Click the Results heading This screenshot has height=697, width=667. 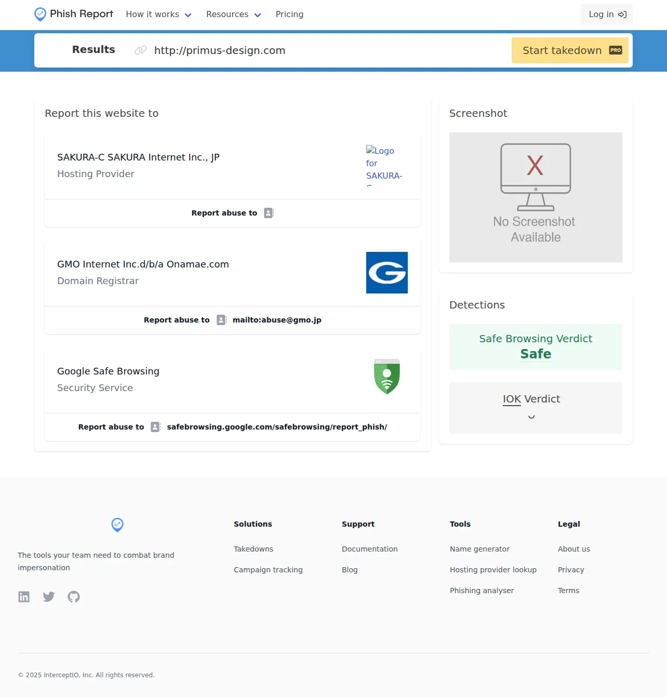coord(94,49)
